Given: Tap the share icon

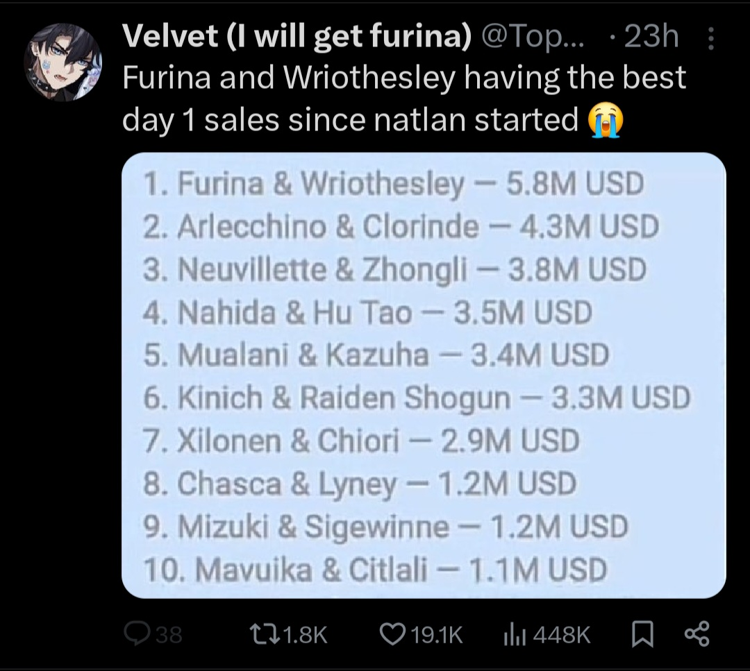Looking at the screenshot, I should (x=697, y=633).
